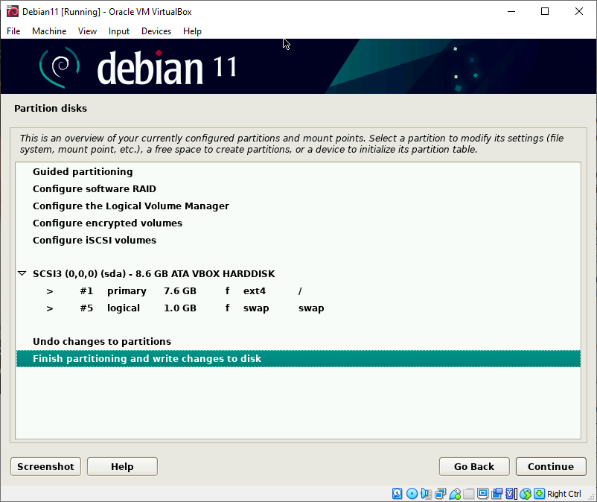This screenshot has height=502, width=597.
Task: Click the USB devices status icon
Action: 455,494
